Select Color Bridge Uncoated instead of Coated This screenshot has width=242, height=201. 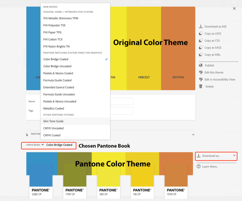coord(57,66)
